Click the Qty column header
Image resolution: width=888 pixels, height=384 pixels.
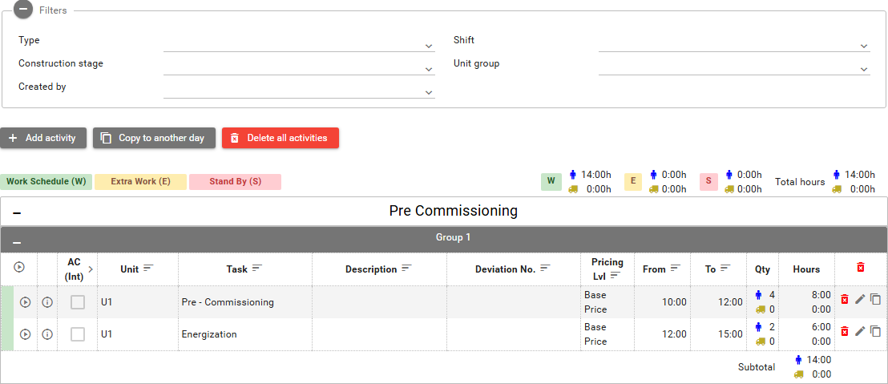coord(762,269)
